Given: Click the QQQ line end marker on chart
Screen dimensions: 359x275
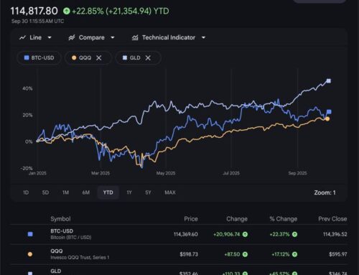Looking at the screenshot, I should pos(327,118).
